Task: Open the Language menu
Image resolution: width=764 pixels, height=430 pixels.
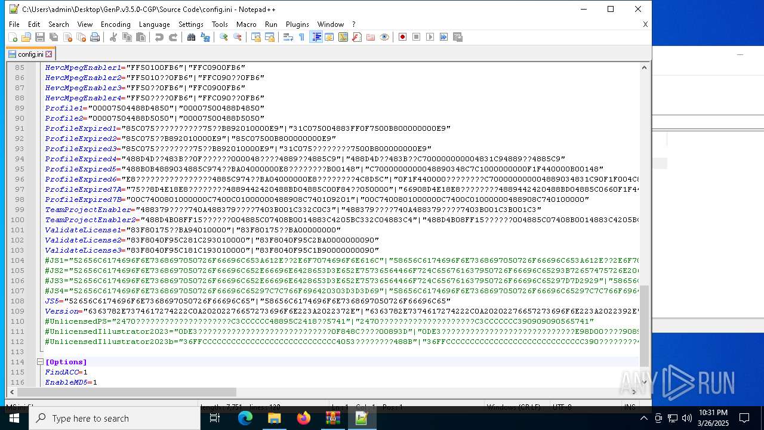Action: (x=154, y=24)
